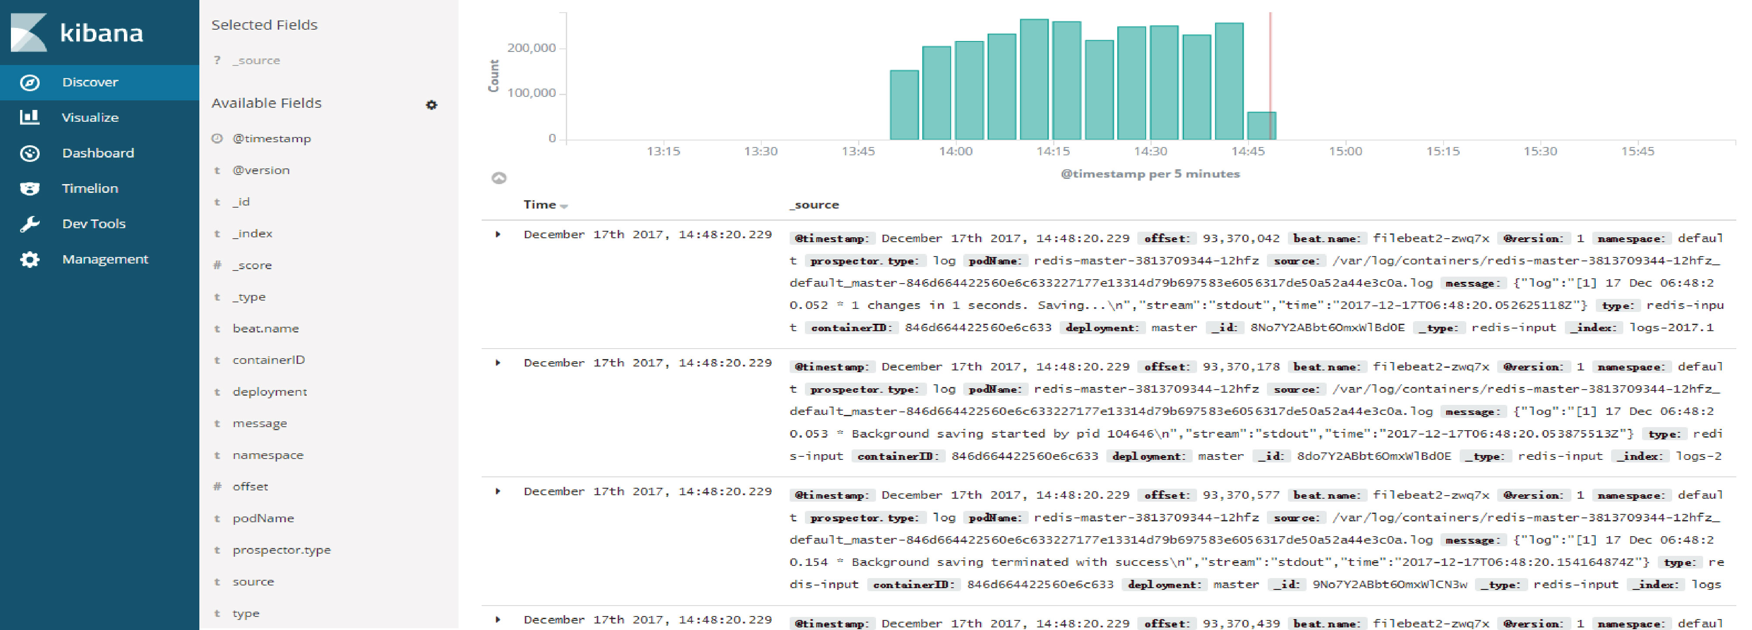Click the short histogram bar at 14:45
Viewport: 1752px width, 630px height.
[x=1262, y=126]
